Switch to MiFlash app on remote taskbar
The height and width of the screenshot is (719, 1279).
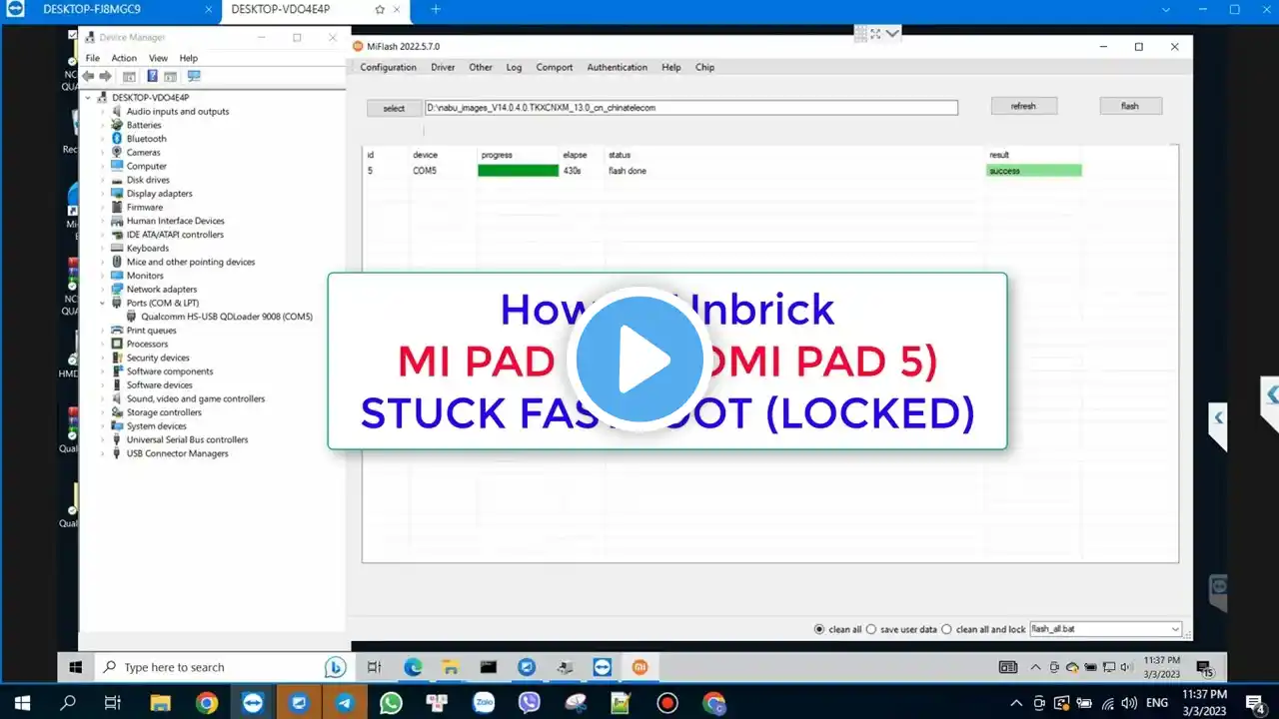(639, 667)
